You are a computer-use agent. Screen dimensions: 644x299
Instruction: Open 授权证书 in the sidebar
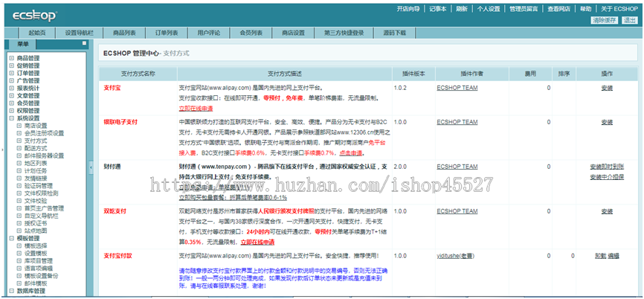36,223
